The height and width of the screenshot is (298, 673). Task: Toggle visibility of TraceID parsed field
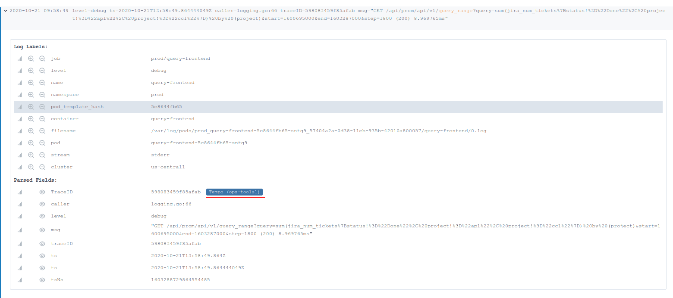[x=42, y=192]
